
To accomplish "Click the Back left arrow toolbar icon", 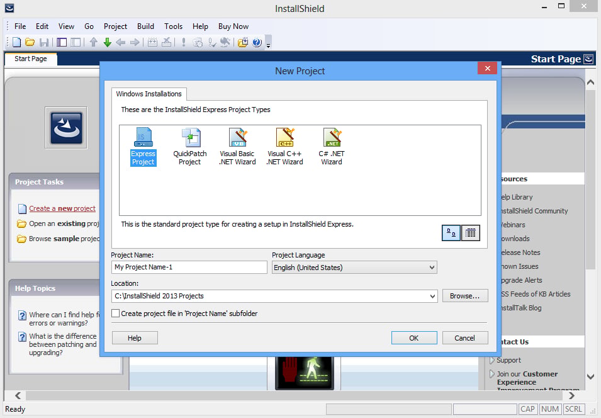I will point(121,42).
